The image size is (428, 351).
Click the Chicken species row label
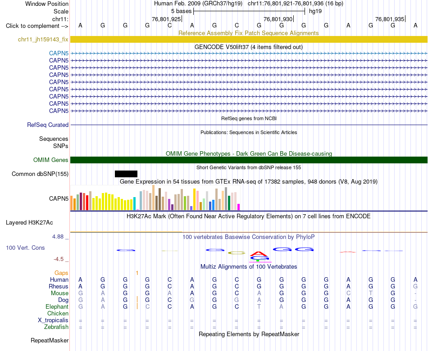click(58, 313)
